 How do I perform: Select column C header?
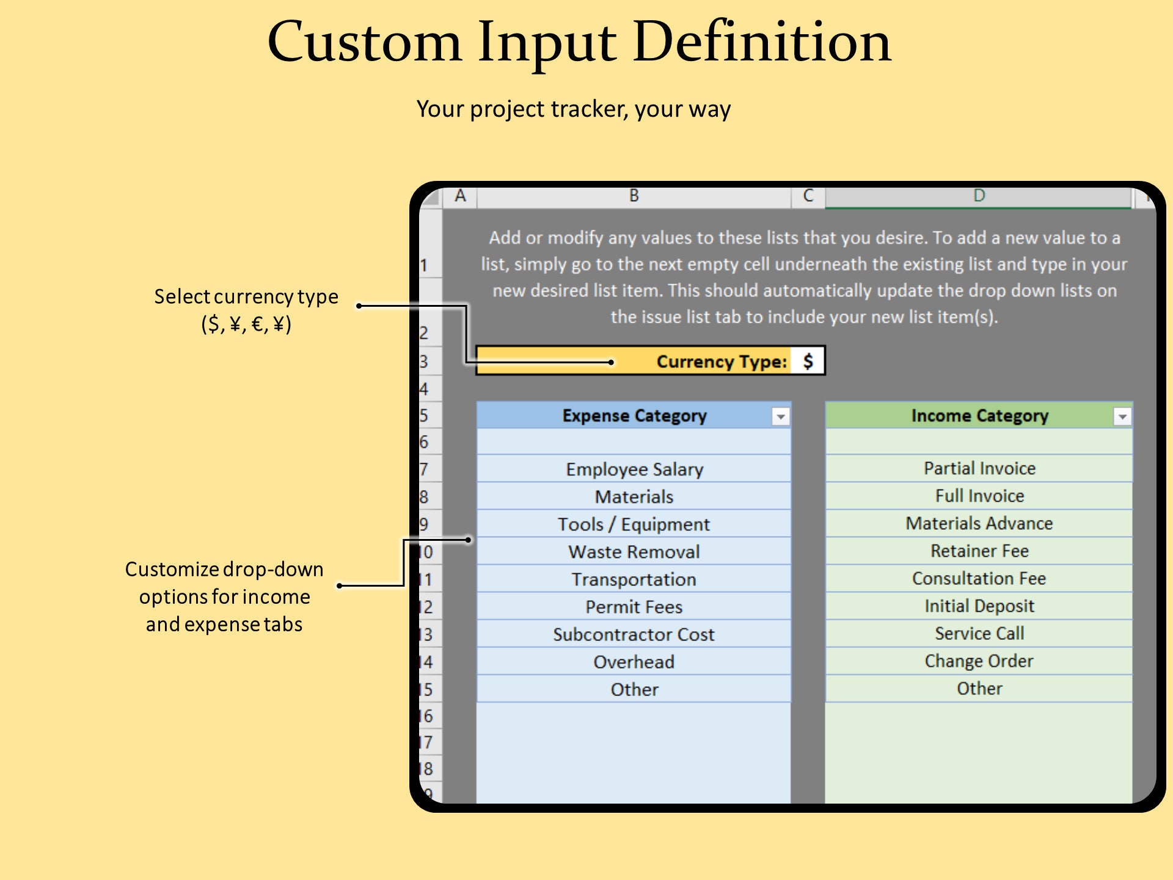(x=808, y=196)
